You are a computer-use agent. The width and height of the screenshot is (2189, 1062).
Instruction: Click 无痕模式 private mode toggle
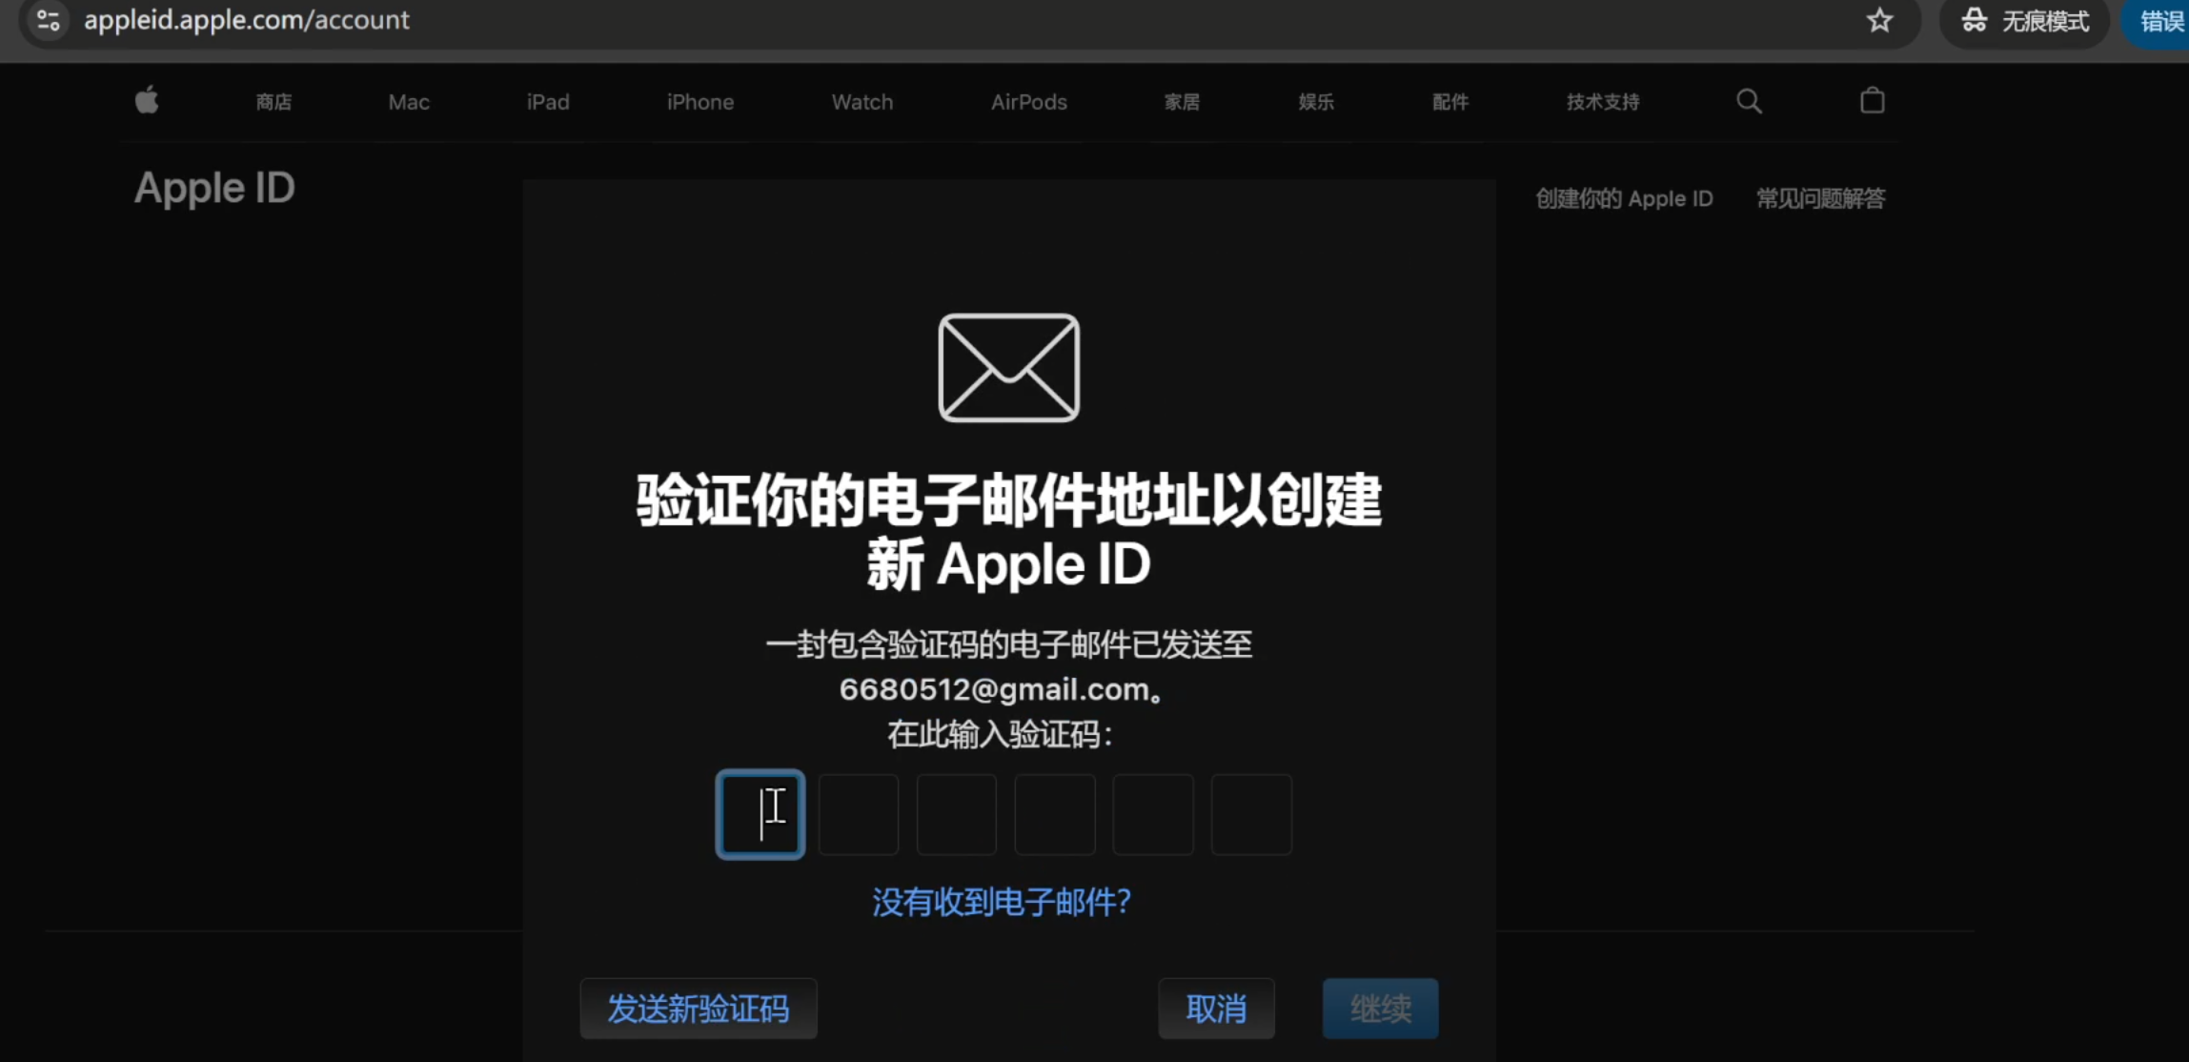pyautogui.click(x=2030, y=20)
